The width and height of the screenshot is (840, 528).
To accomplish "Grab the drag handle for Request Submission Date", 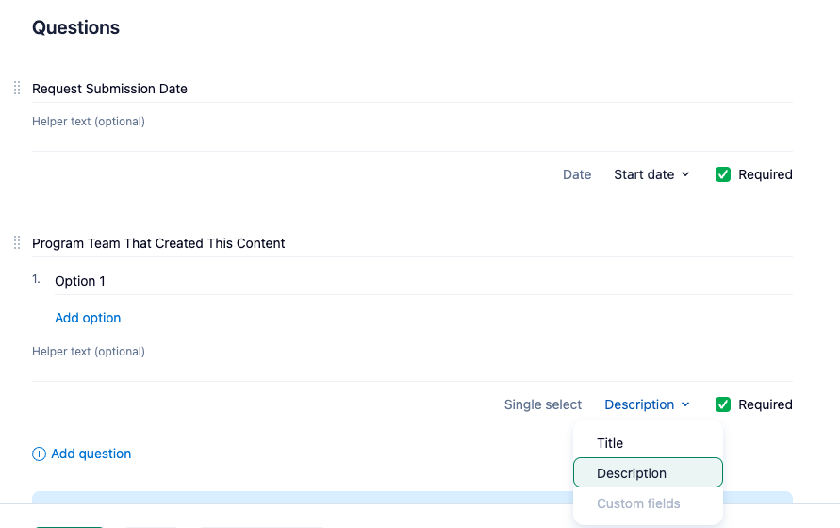I will (17, 89).
